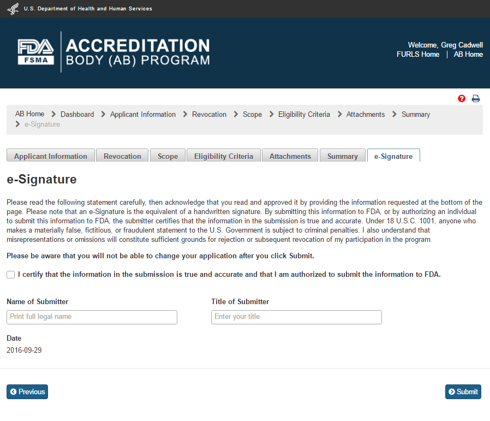Focus the Title of Submitter field
The width and height of the screenshot is (490, 421).
[296, 317]
